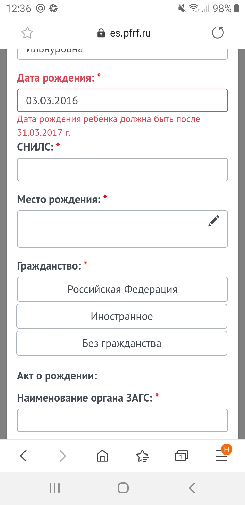
Task: Choose Без гражданства option
Action: pos(122,343)
